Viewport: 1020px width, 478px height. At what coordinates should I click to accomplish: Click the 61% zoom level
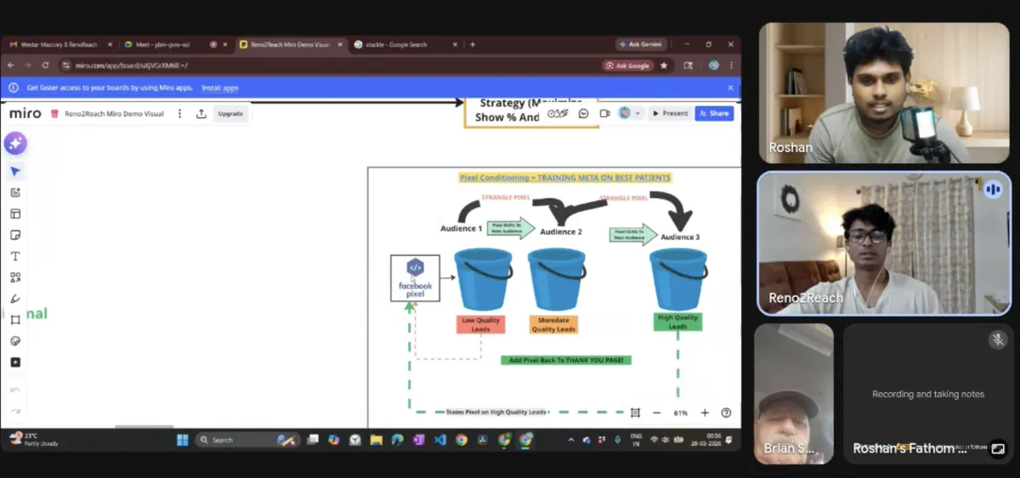pyautogui.click(x=681, y=413)
